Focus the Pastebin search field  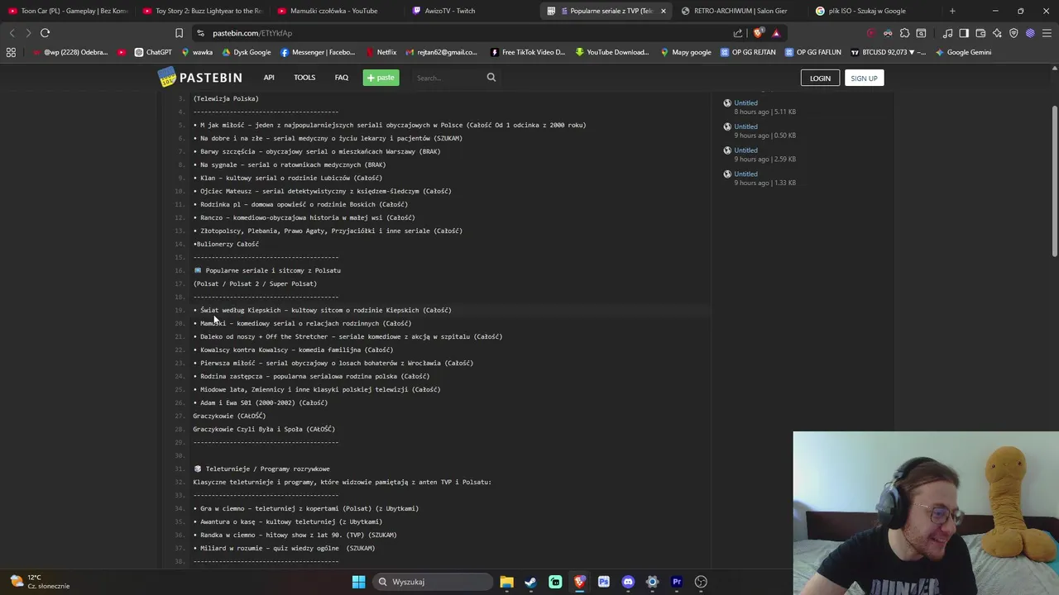click(447, 78)
